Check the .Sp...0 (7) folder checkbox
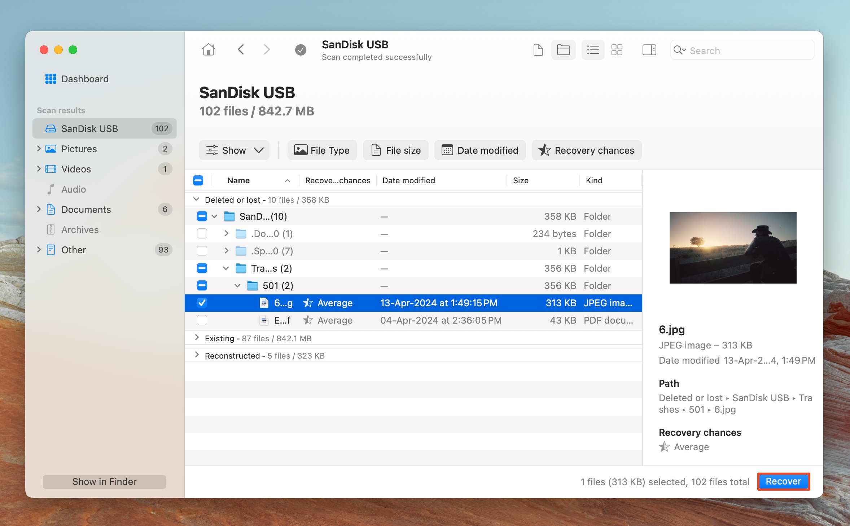850x526 pixels. (x=202, y=251)
